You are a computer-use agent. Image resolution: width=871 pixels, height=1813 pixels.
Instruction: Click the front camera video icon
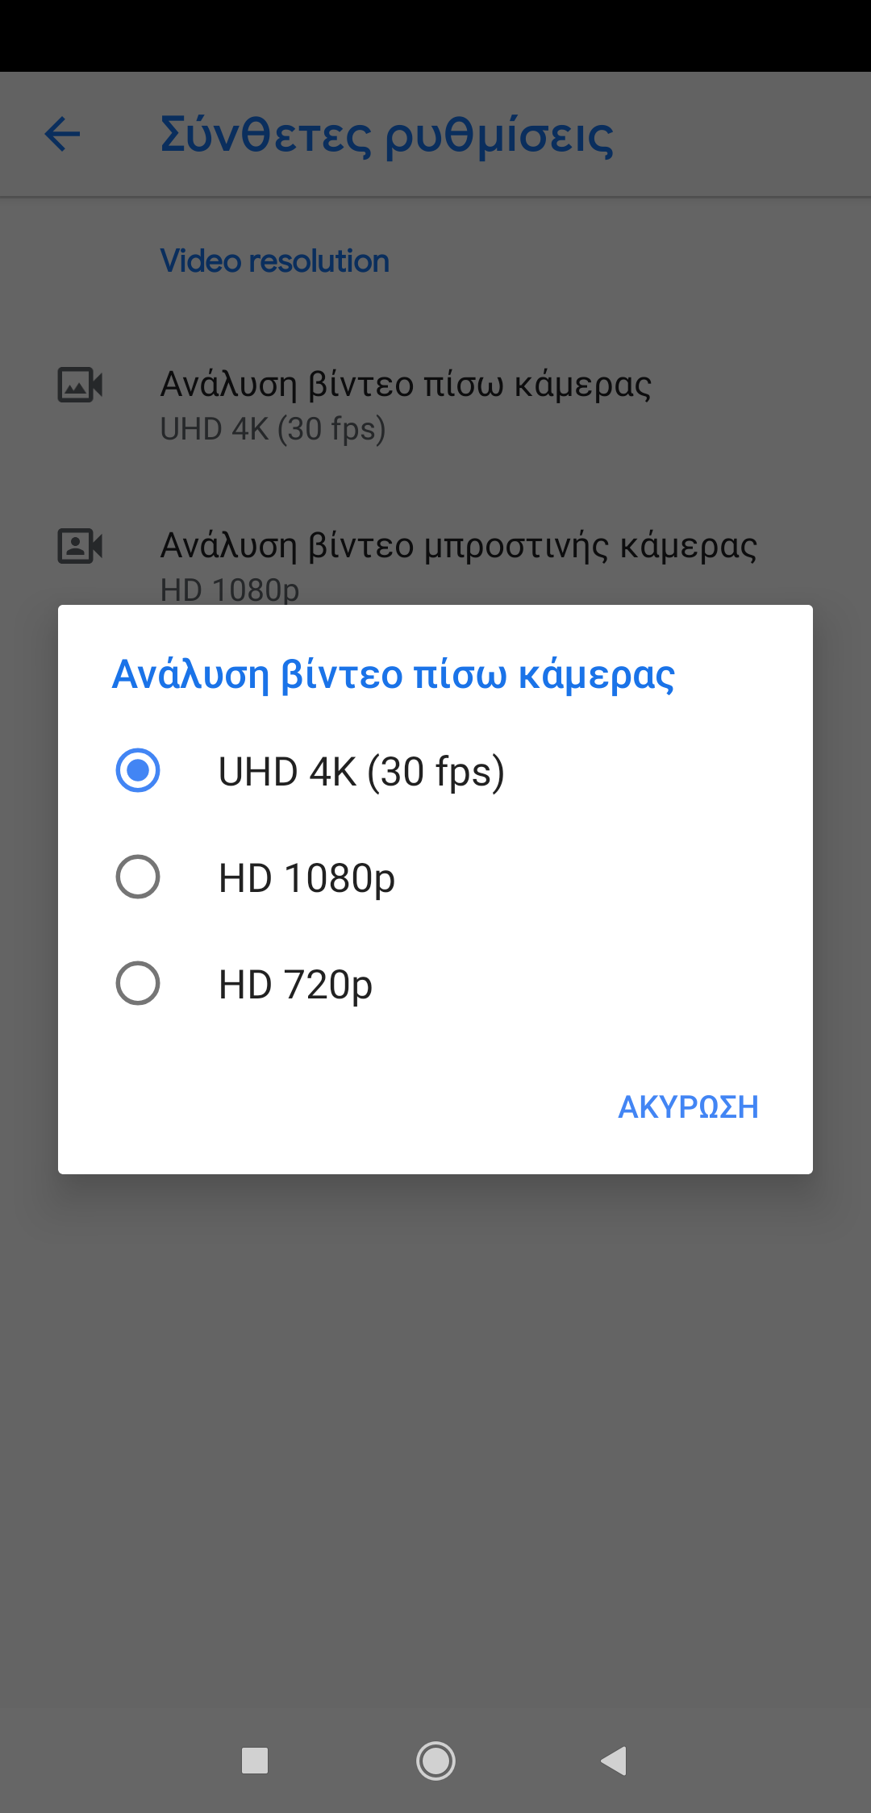(80, 546)
